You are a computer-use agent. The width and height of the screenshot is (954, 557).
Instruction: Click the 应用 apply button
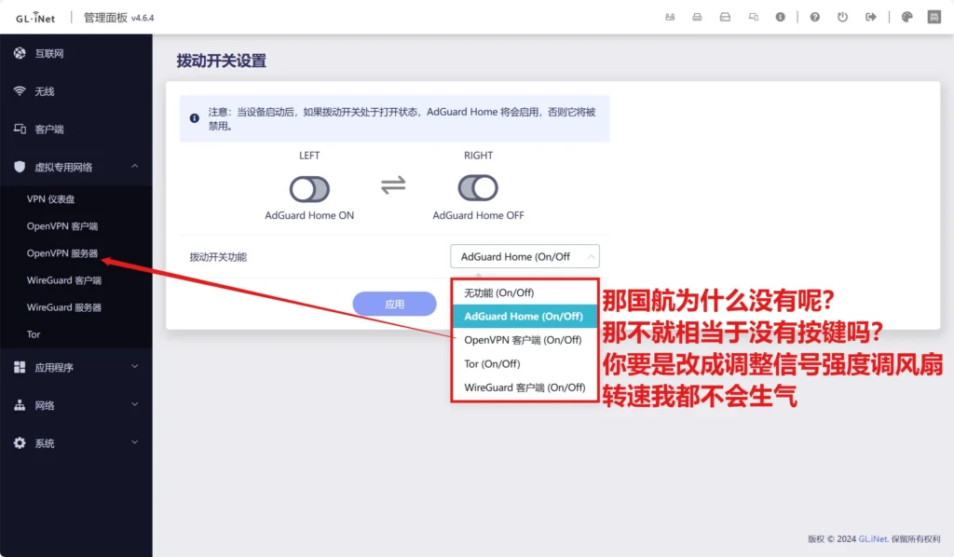click(394, 304)
